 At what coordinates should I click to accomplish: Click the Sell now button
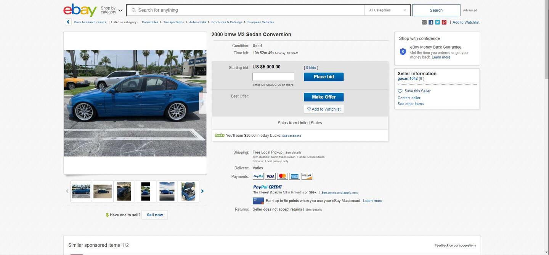155,215
